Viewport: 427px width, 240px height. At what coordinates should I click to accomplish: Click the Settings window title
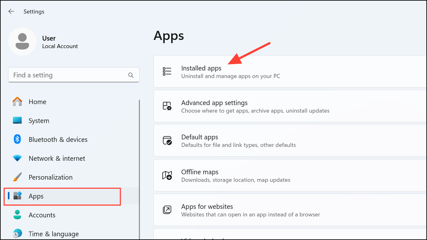(x=34, y=12)
